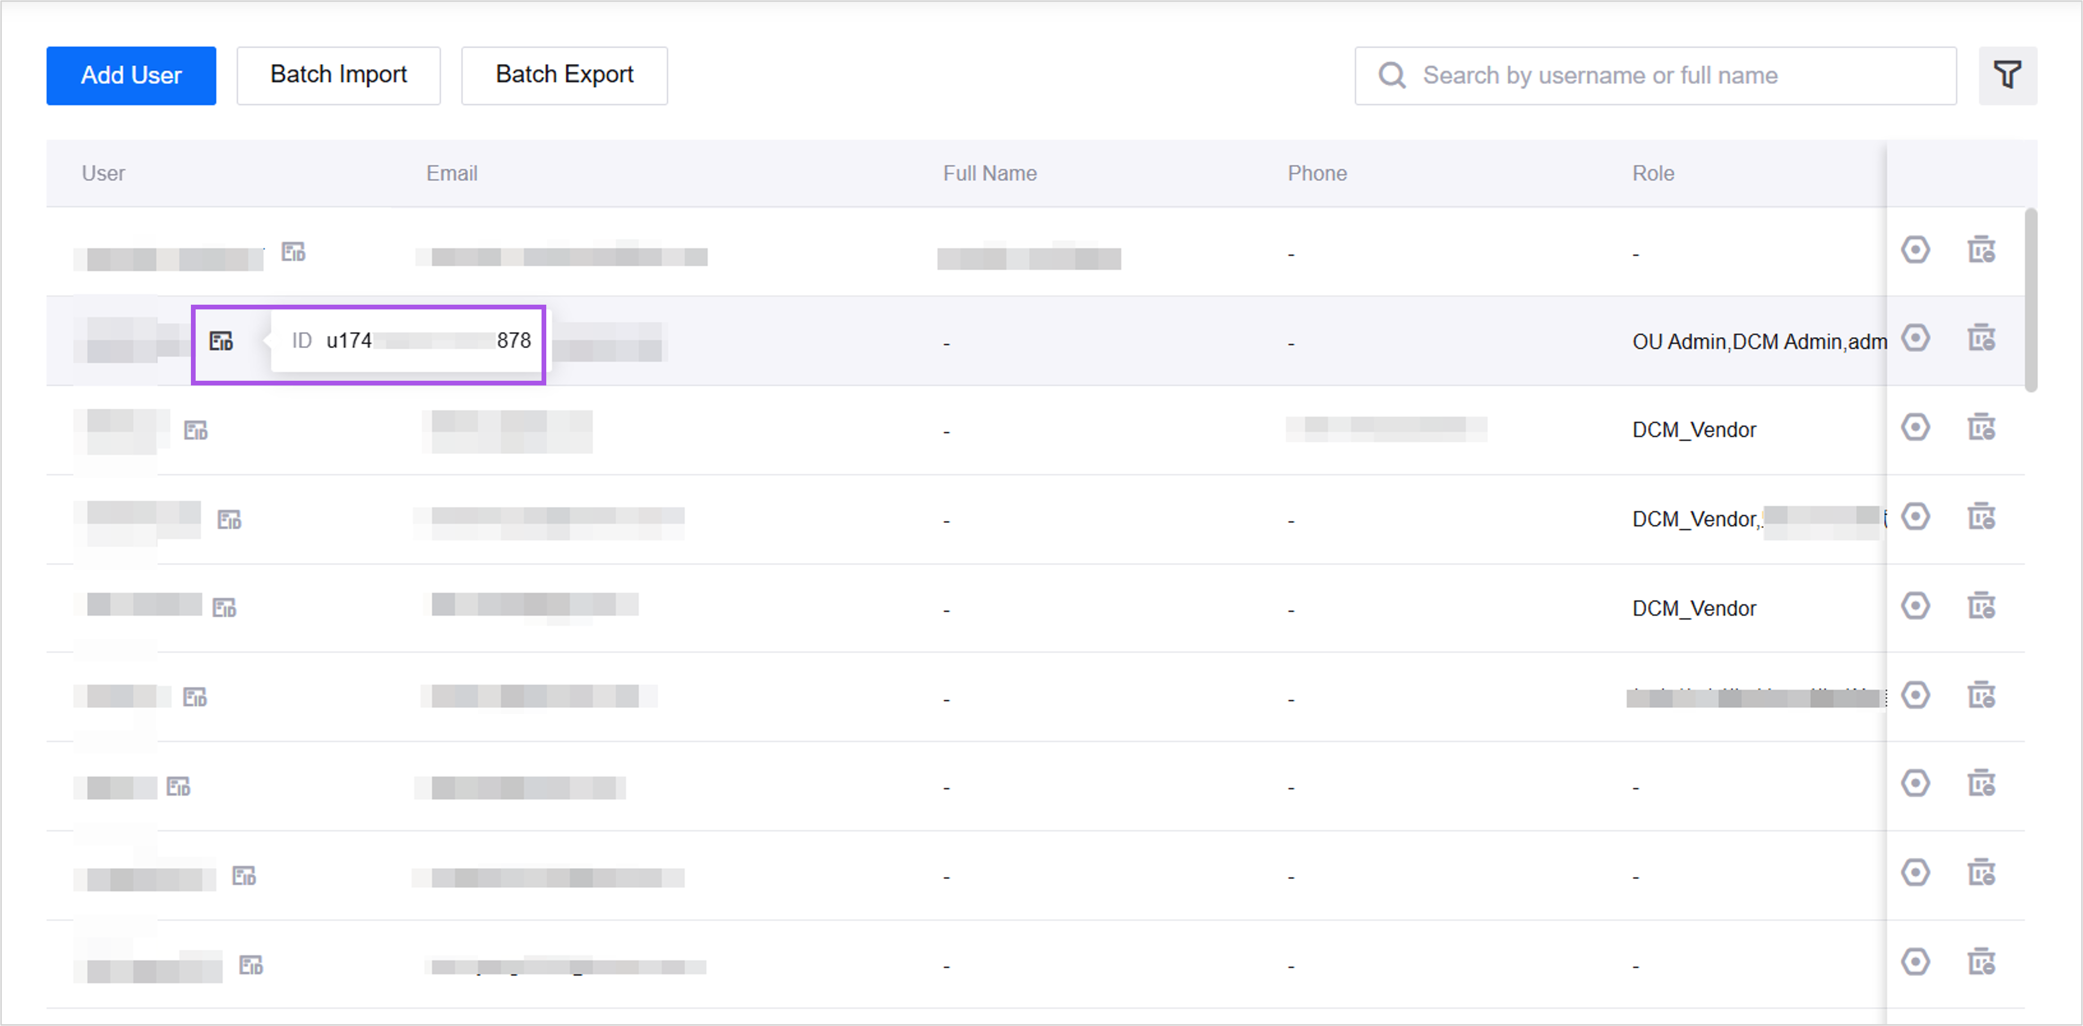Image resolution: width=2083 pixels, height=1026 pixels.
Task: Click settings icon in first DCM_Vendor row
Action: (1915, 427)
